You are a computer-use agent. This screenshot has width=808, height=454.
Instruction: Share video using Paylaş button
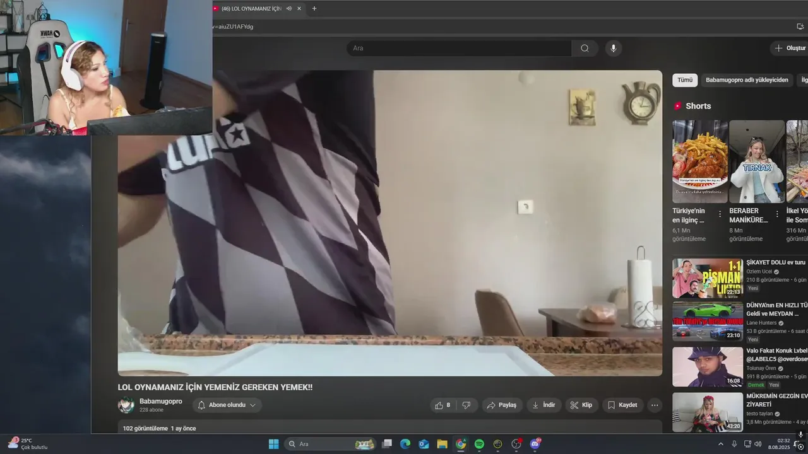tap(502, 405)
